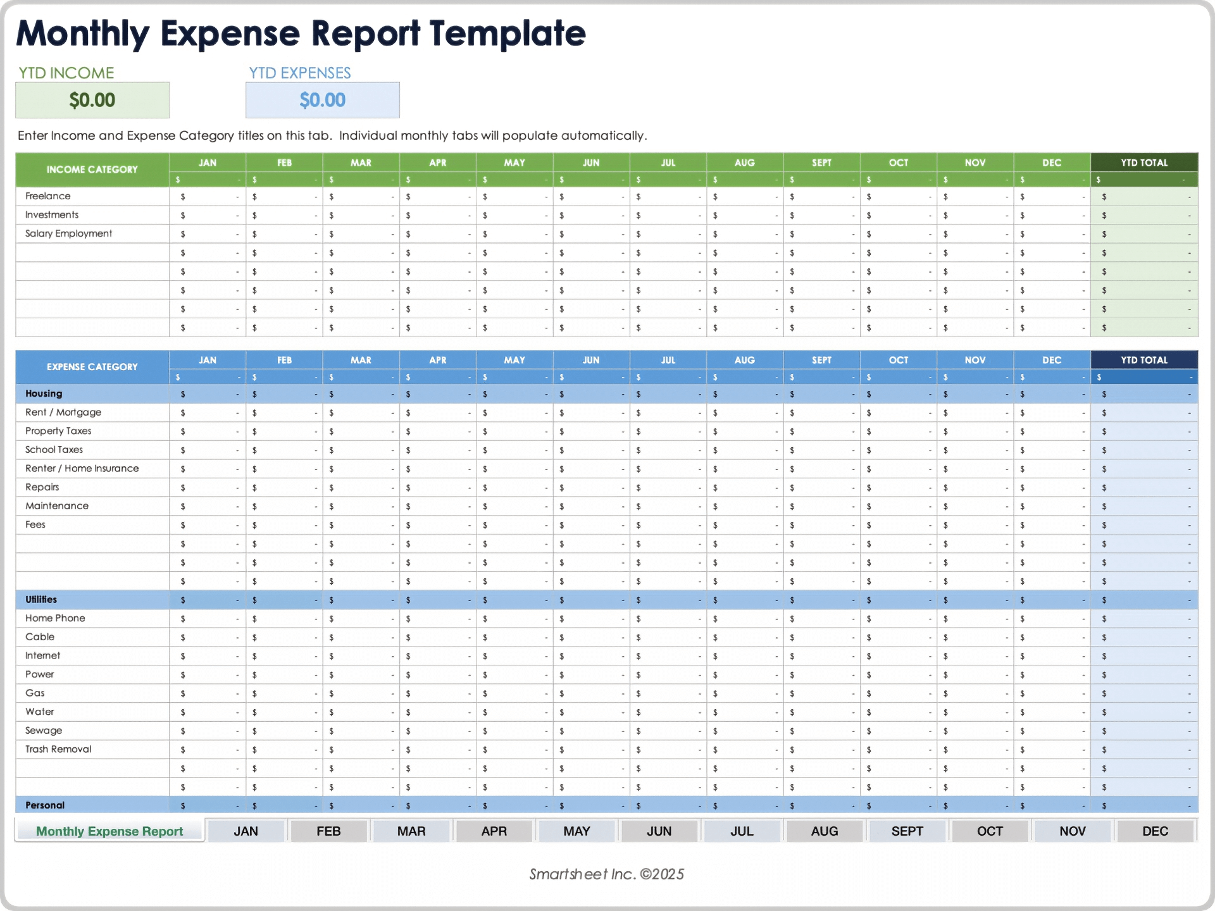Viewport: 1215px width, 911px height.
Task: Switch to the JUL sheet tab
Action: (742, 831)
